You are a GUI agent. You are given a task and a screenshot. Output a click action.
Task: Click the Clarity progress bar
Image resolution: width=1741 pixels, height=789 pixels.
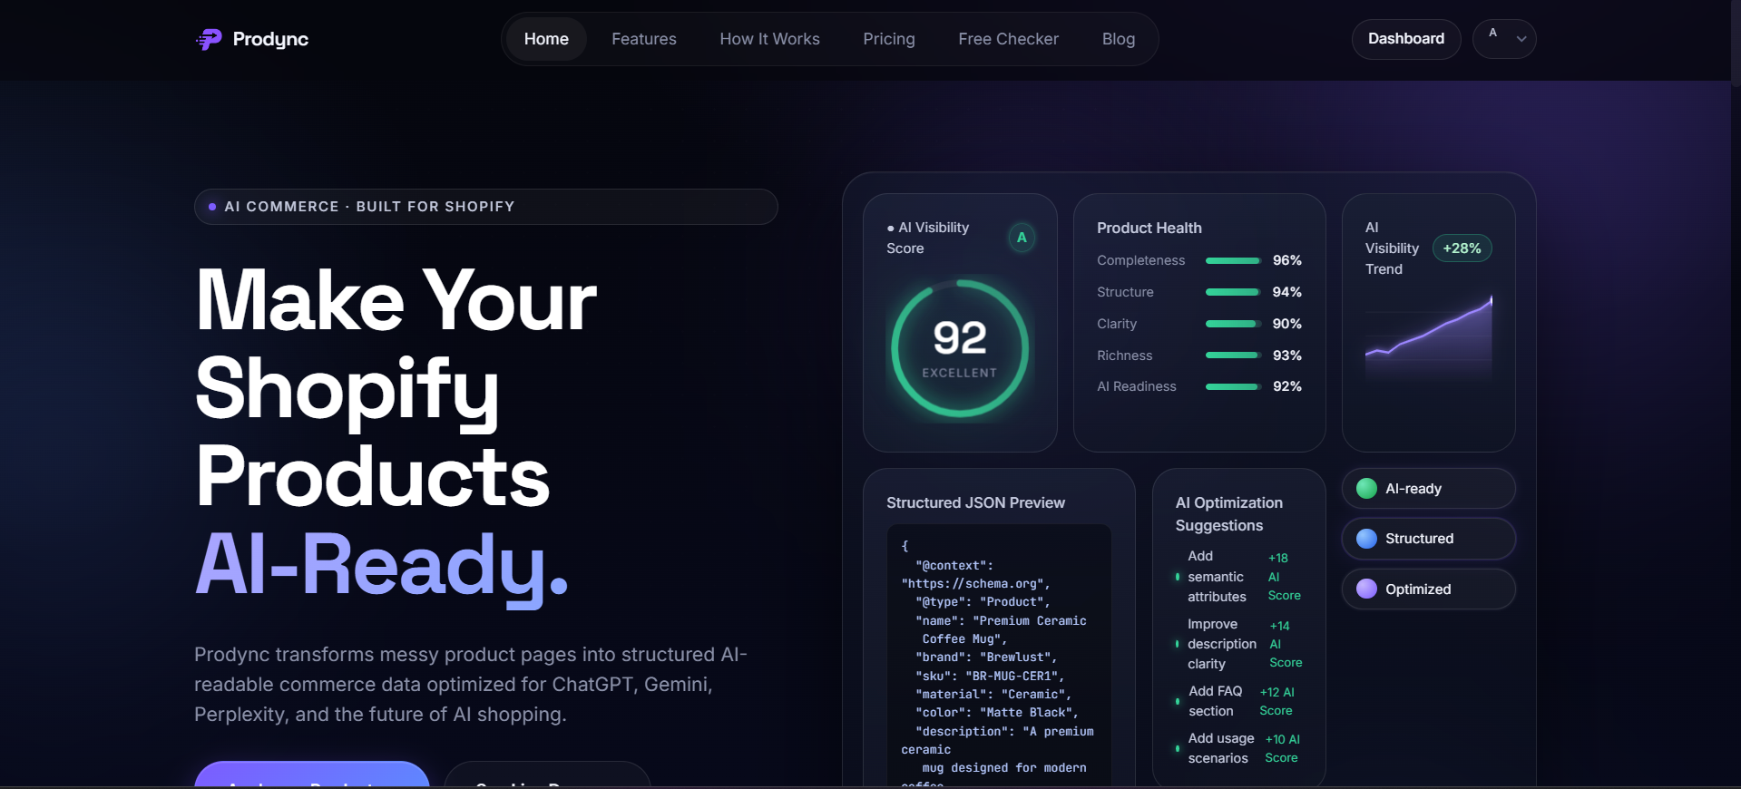1233,324
